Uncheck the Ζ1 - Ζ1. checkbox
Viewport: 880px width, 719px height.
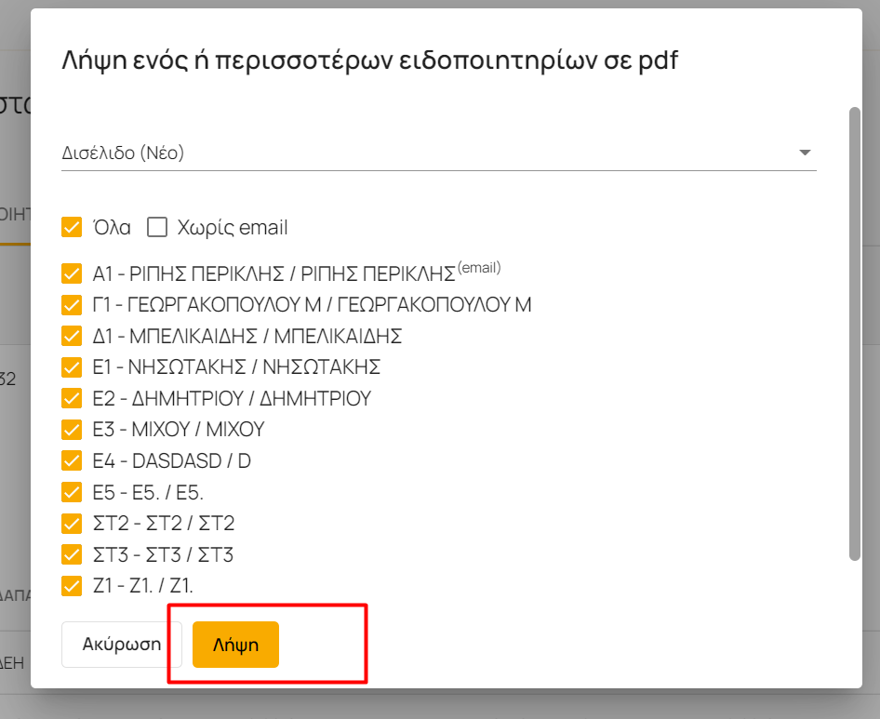[72, 586]
